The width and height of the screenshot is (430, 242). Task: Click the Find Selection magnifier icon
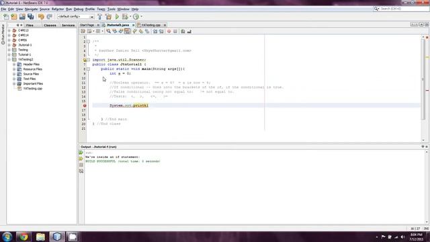tap(109, 32)
